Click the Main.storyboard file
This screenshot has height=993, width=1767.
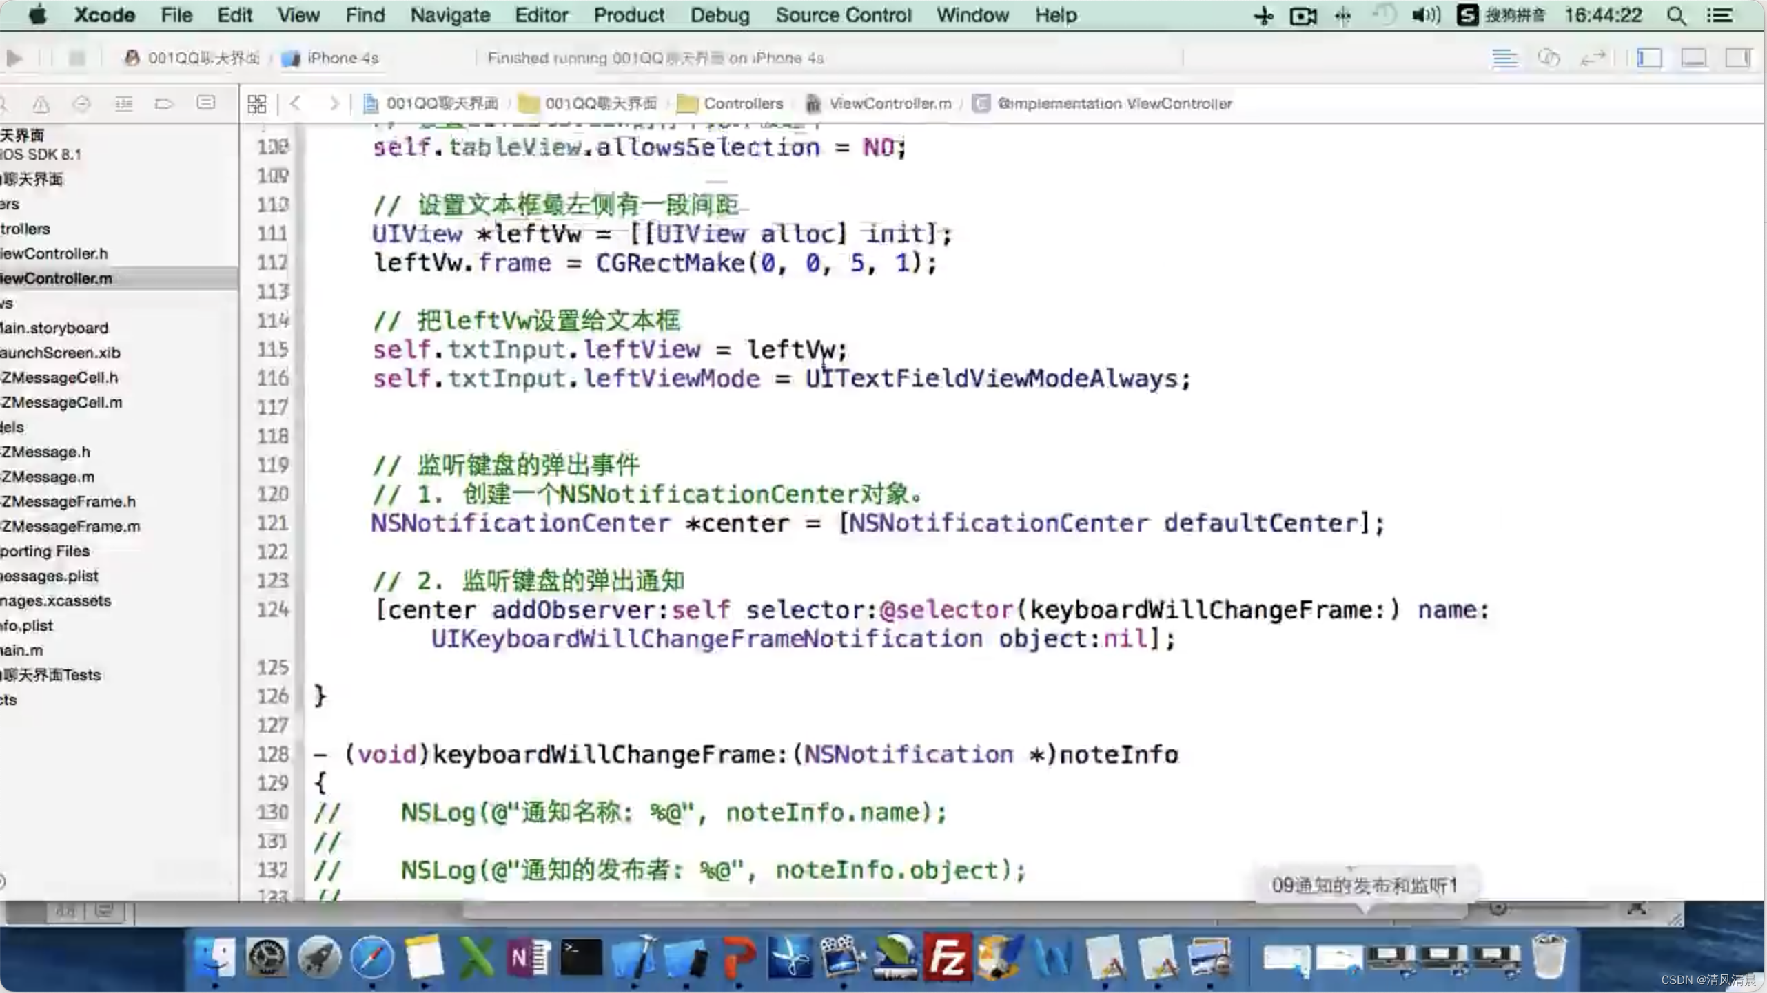54,327
